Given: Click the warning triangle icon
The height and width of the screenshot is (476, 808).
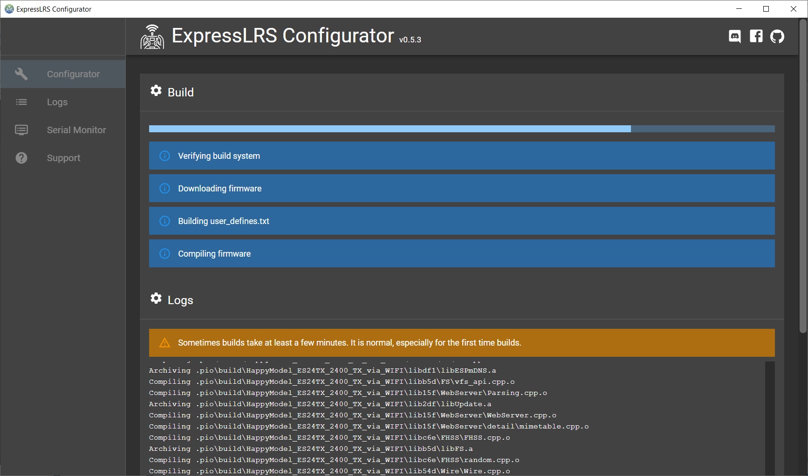Looking at the screenshot, I should click(x=164, y=343).
